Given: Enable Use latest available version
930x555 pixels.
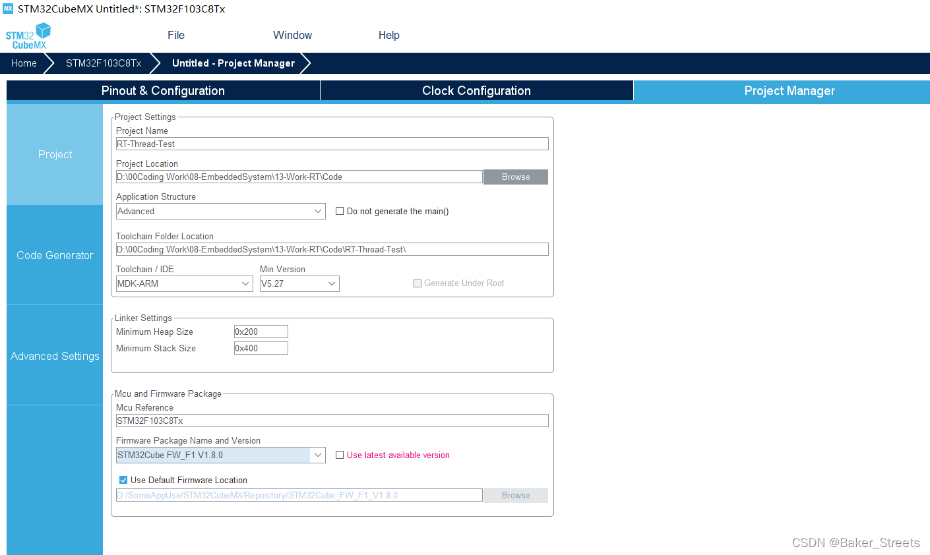Looking at the screenshot, I should pyautogui.click(x=340, y=455).
